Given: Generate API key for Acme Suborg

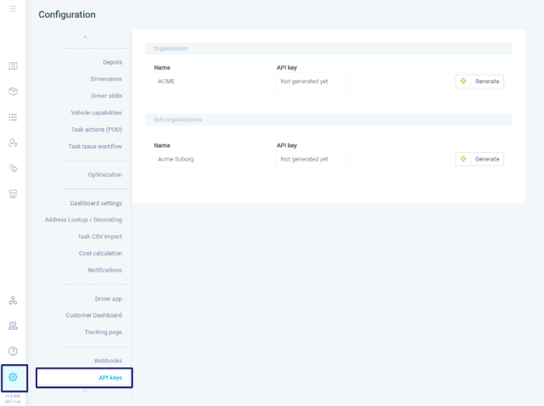Looking at the screenshot, I should click(479, 159).
